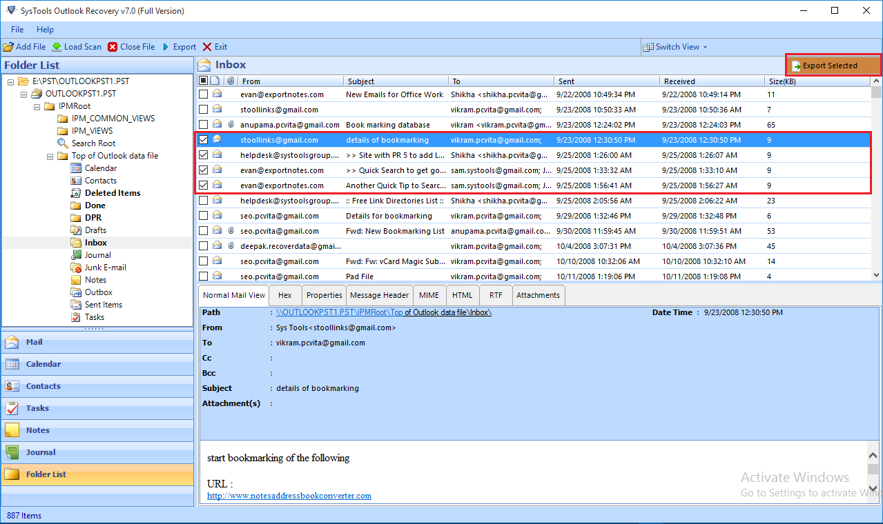Select the Contacts folder icon in tree
This screenshot has height=524, width=883.
click(x=76, y=181)
